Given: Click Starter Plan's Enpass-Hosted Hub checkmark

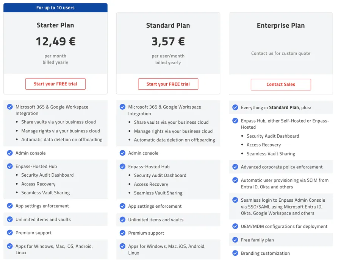Looking at the screenshot, I should (x=10, y=166).
